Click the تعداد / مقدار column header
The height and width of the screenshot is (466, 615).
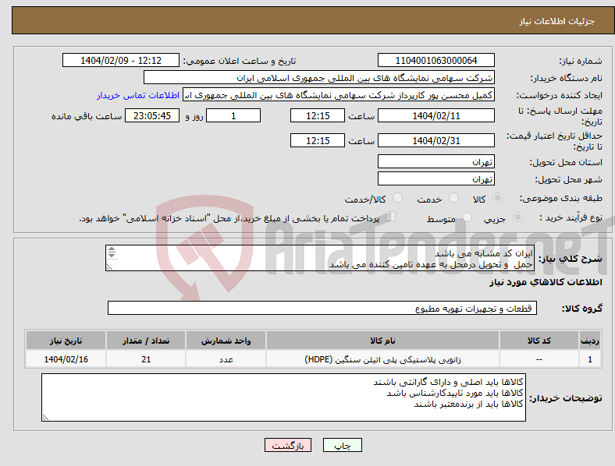tap(146, 341)
